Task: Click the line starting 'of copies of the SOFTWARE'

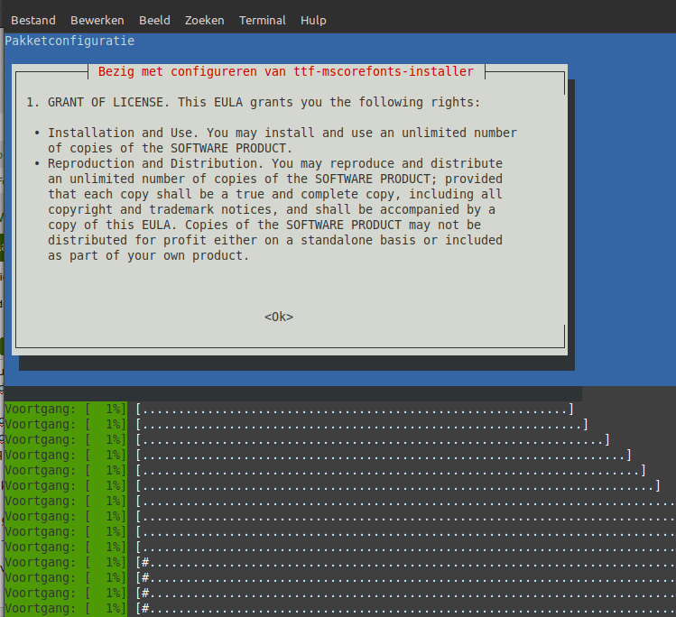Action: click(170, 148)
